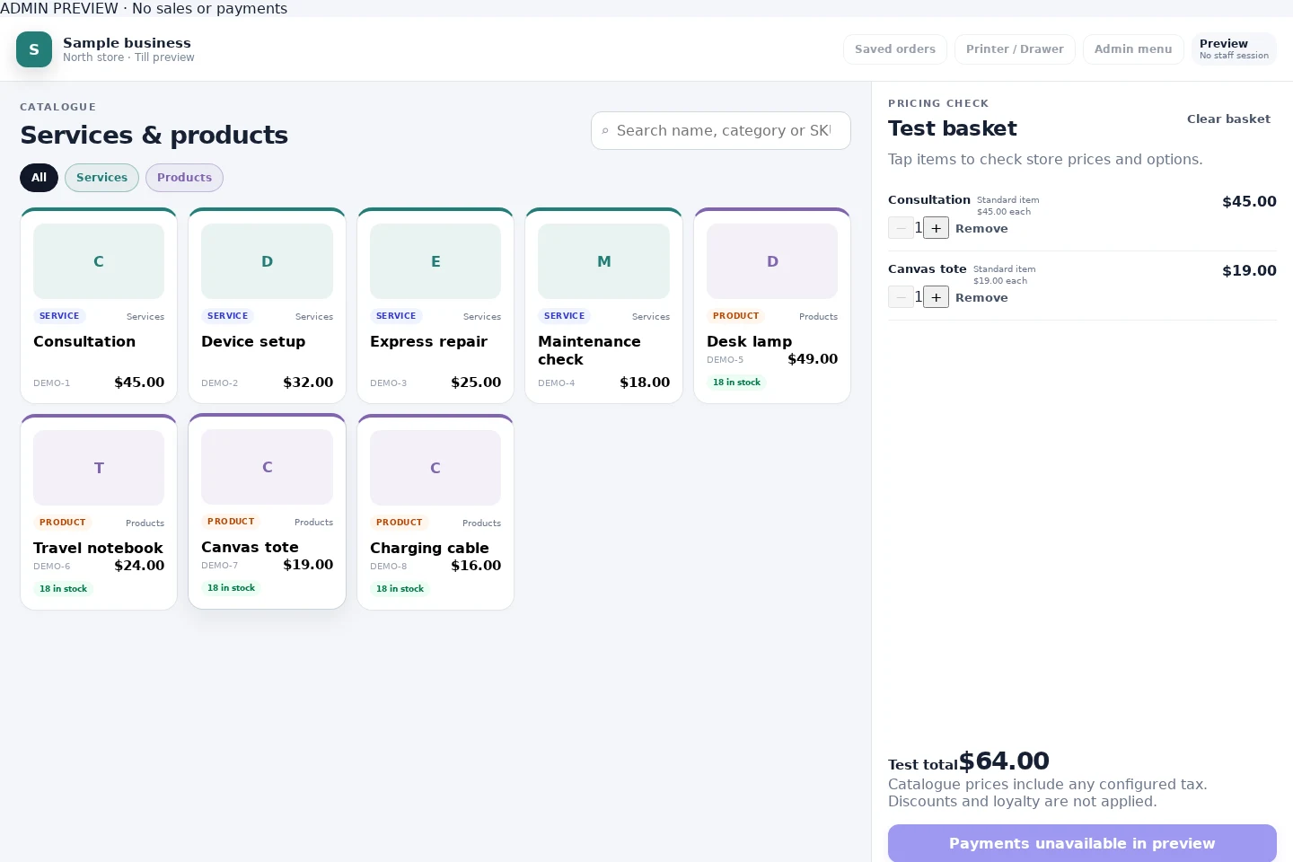Click the $64.00 test total
The height and width of the screenshot is (862, 1293).
1004,761
